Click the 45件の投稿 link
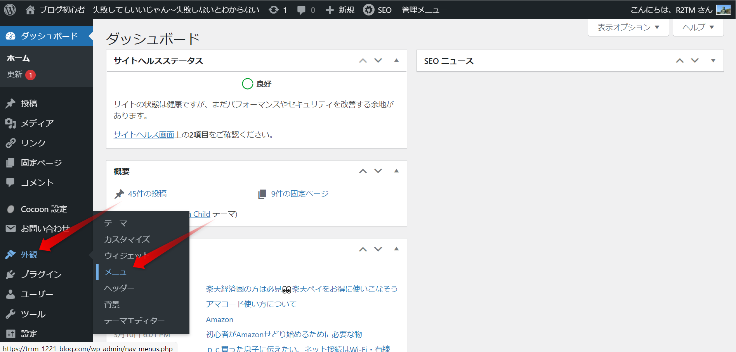 (147, 194)
